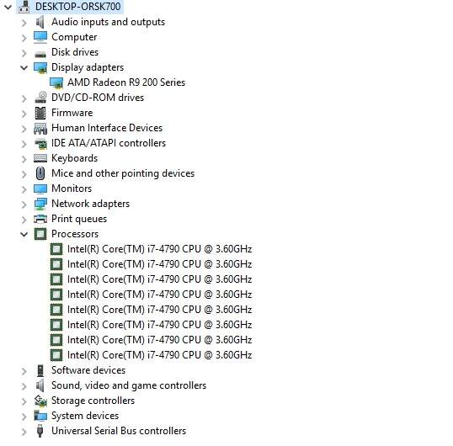
Task: Click the Firmware chip icon
Action: click(x=40, y=113)
